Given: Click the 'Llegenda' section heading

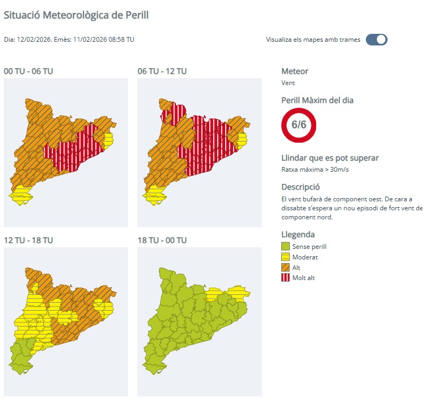Looking at the screenshot, I should pyautogui.click(x=298, y=235).
